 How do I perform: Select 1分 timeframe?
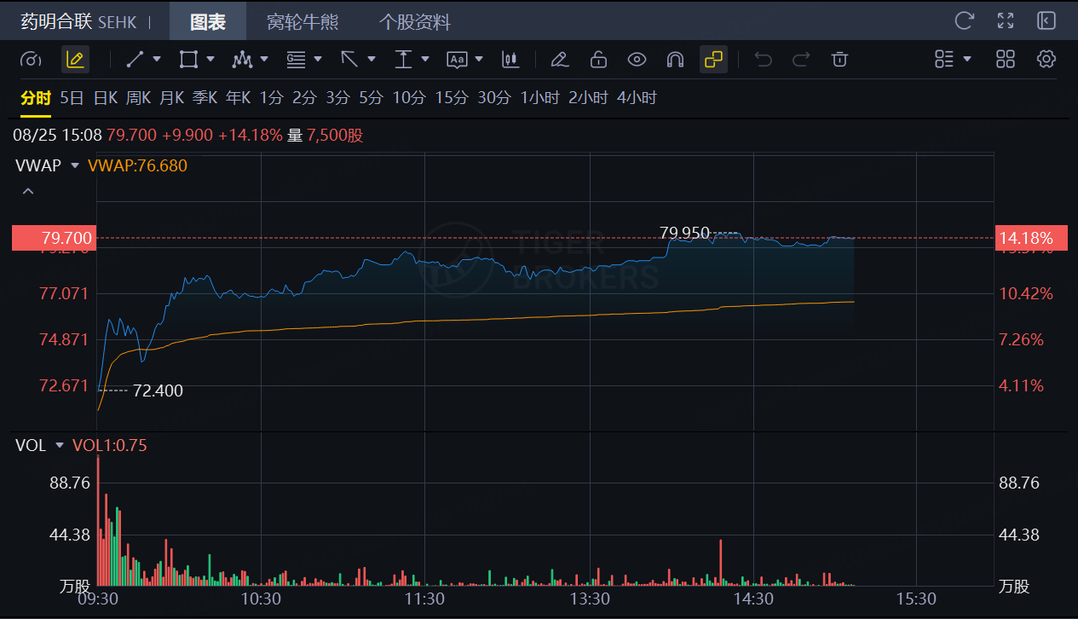pyautogui.click(x=272, y=98)
